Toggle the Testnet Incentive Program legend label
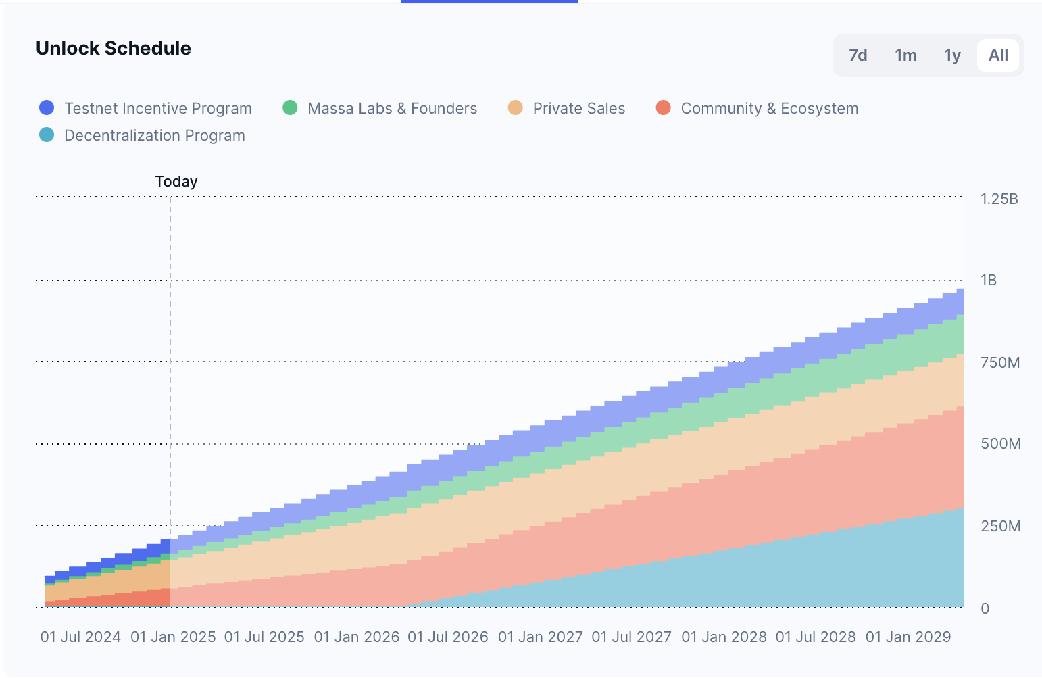Screen dimensions: 1042x680 pyautogui.click(x=157, y=108)
